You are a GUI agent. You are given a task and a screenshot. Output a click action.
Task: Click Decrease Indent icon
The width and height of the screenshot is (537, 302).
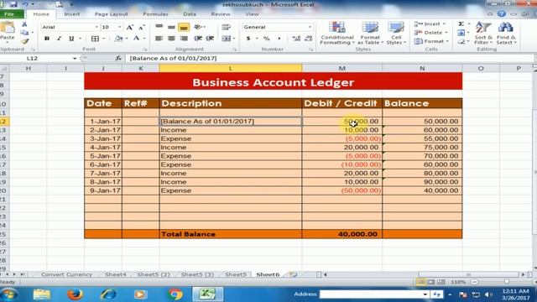[x=198, y=39]
